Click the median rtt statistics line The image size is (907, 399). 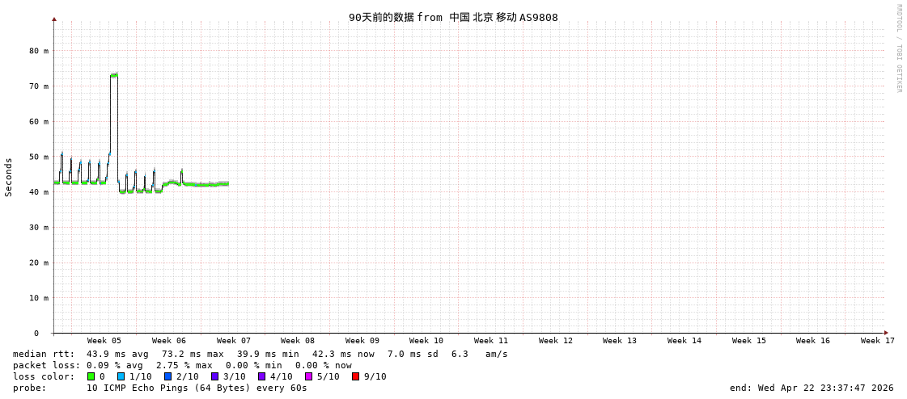260,354
